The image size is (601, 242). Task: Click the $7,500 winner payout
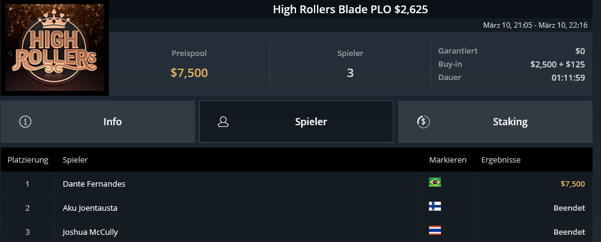coord(573,184)
